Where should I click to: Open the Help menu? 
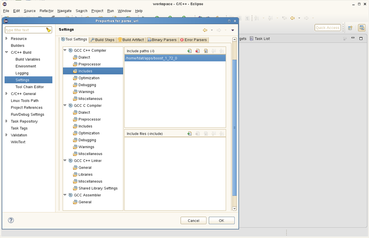tap(139, 11)
